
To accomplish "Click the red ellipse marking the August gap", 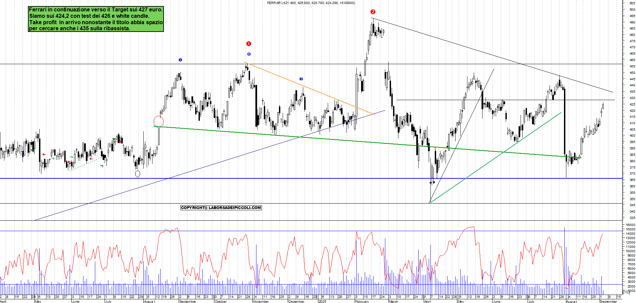I will [x=158, y=121].
